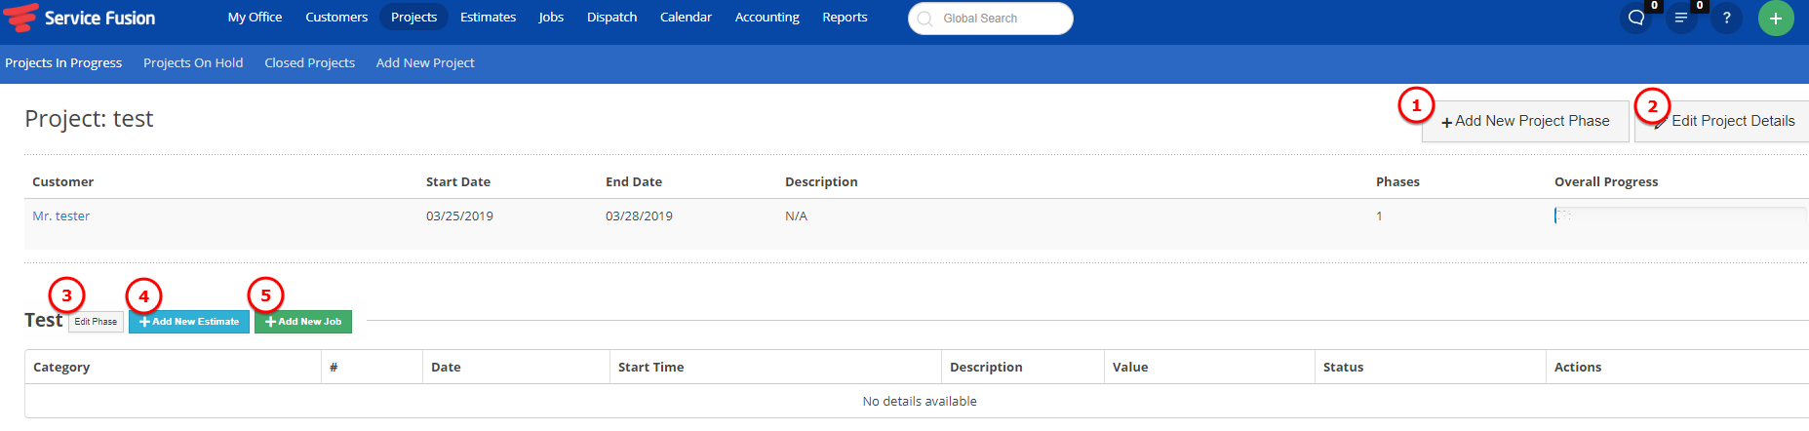The height and width of the screenshot is (431, 1809).
Task: Open the Customers menu
Action: [x=336, y=18]
